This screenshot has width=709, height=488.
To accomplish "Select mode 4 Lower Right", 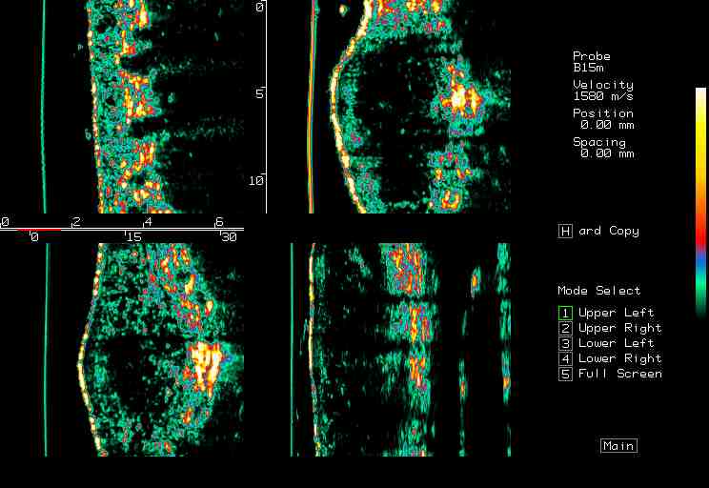I will [x=610, y=358].
